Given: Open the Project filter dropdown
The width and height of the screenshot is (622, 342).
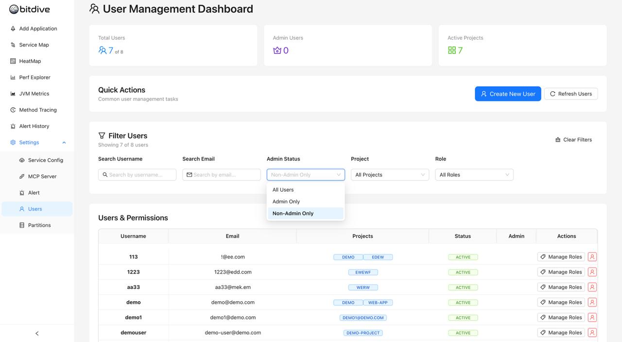Looking at the screenshot, I should tap(390, 175).
